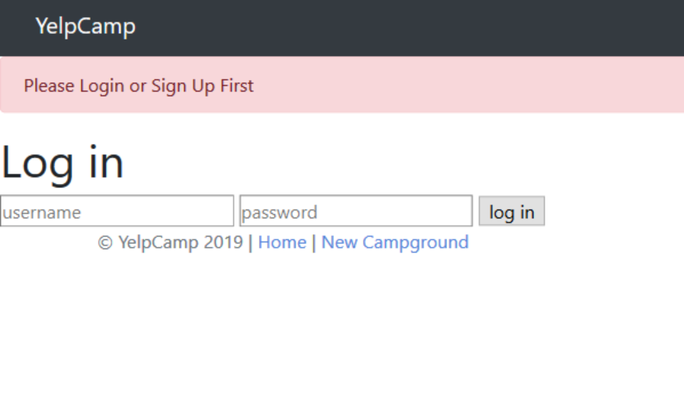Image resolution: width=684 pixels, height=418 pixels.
Task: Open the YelpCamp brand link in navbar
Action: pos(85,26)
